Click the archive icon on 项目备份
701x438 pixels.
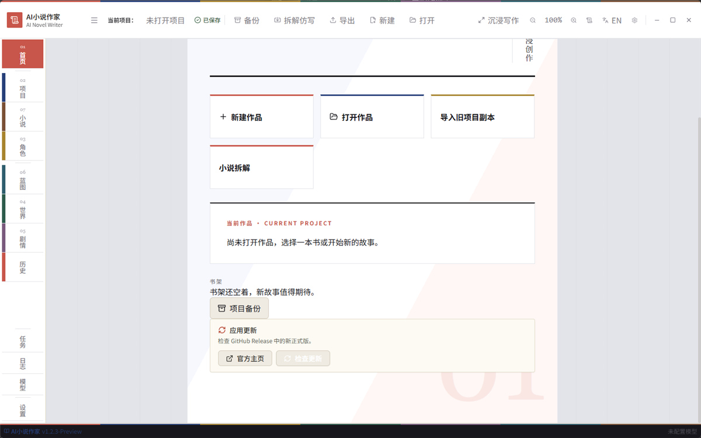tap(222, 308)
